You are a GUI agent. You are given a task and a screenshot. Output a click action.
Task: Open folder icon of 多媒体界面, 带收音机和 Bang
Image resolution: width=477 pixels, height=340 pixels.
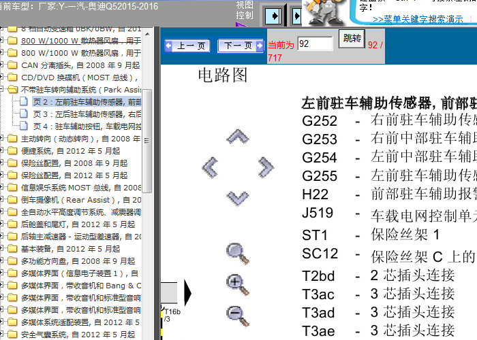pos(12,286)
